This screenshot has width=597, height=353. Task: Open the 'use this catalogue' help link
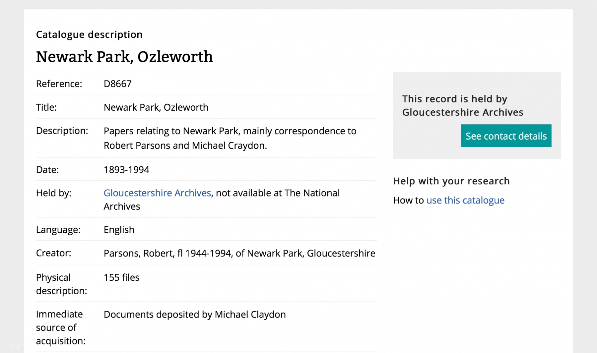465,200
